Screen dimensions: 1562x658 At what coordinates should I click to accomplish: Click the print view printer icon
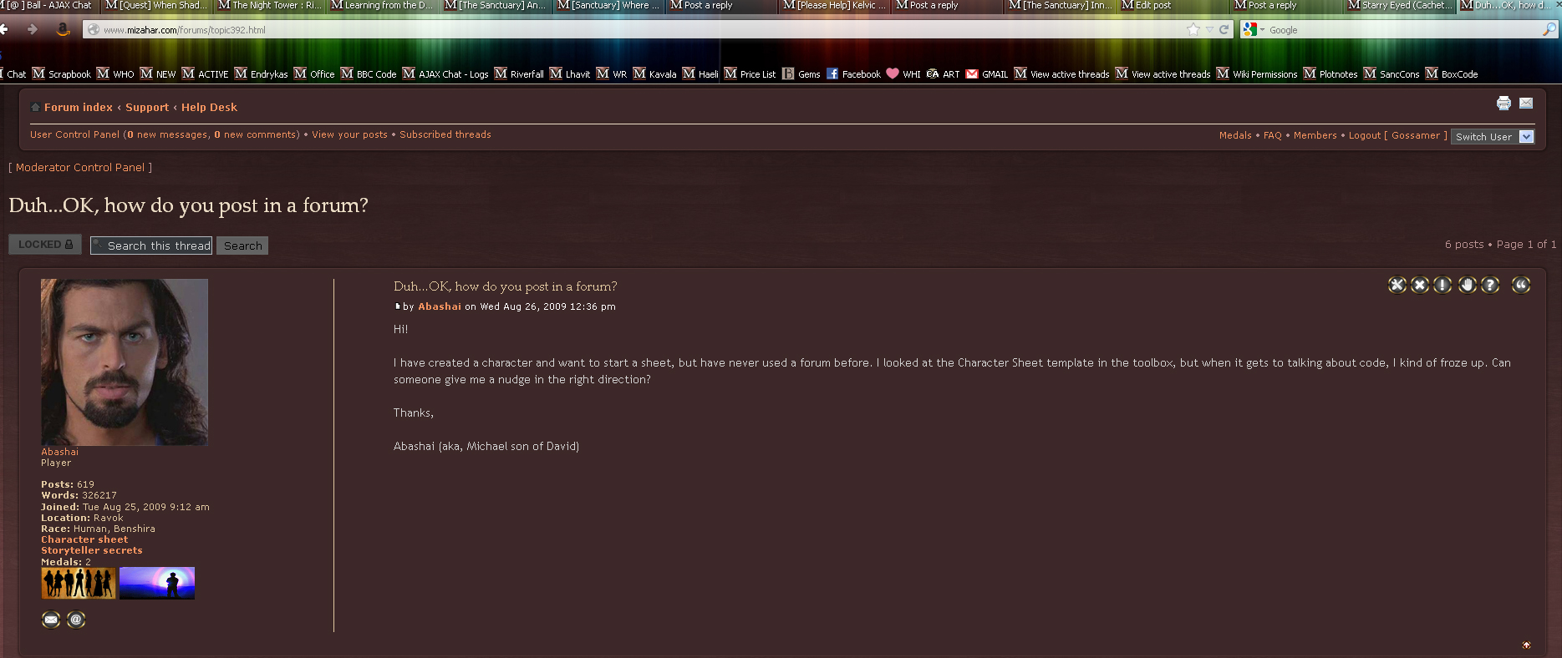click(x=1503, y=104)
